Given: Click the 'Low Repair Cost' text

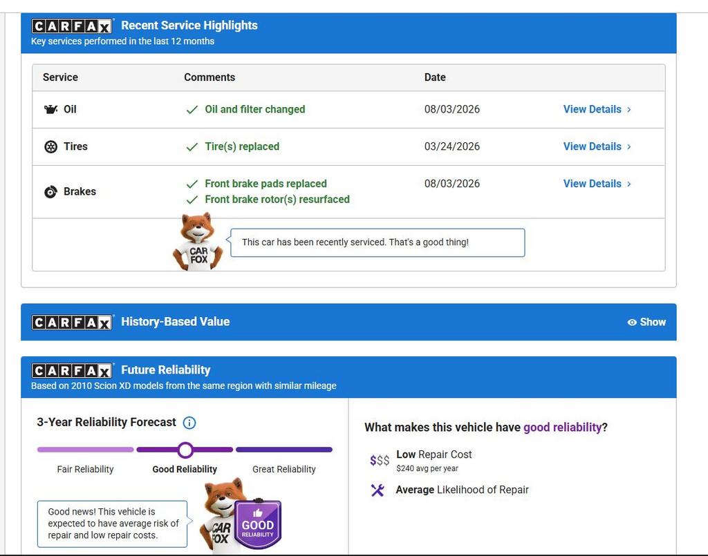Looking at the screenshot, I should pyautogui.click(x=434, y=454).
